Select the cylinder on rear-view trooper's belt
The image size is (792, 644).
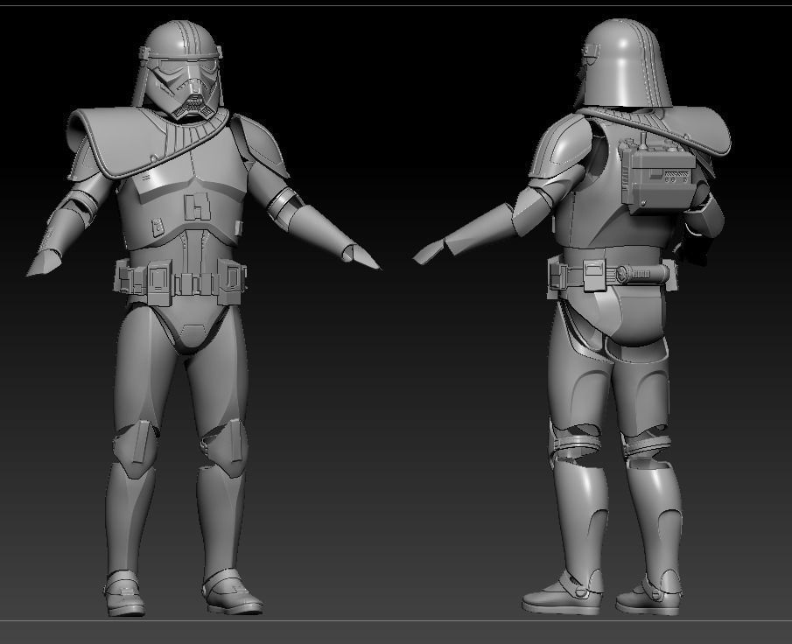[x=641, y=274]
